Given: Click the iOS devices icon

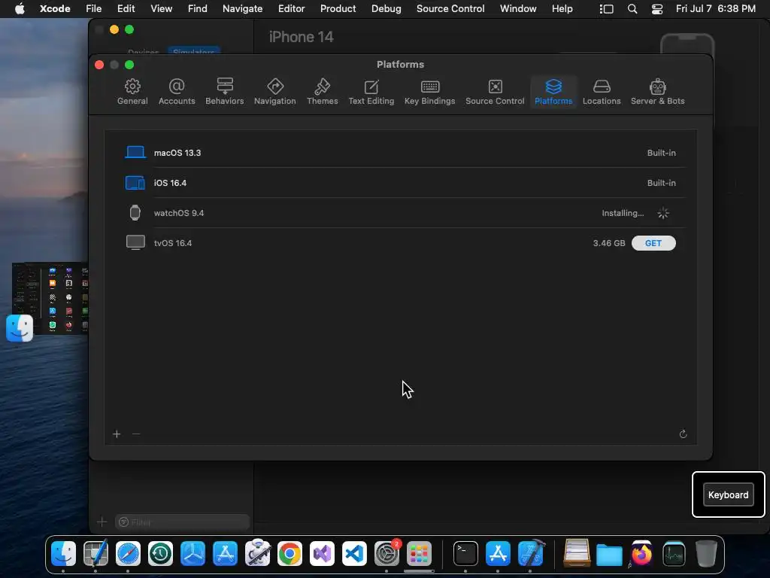Looking at the screenshot, I should pyautogui.click(x=135, y=183).
